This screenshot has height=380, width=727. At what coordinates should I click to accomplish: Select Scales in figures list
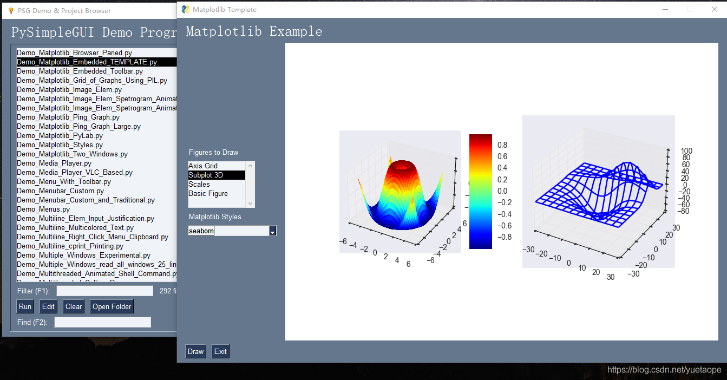(x=217, y=184)
